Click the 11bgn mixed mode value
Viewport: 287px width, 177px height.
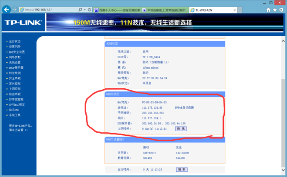pyautogui.click(x=151, y=68)
